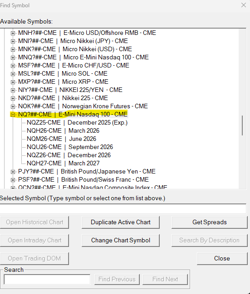This screenshot has width=250, height=294.
Task: Click the Search text box
Action: click(x=47, y=280)
